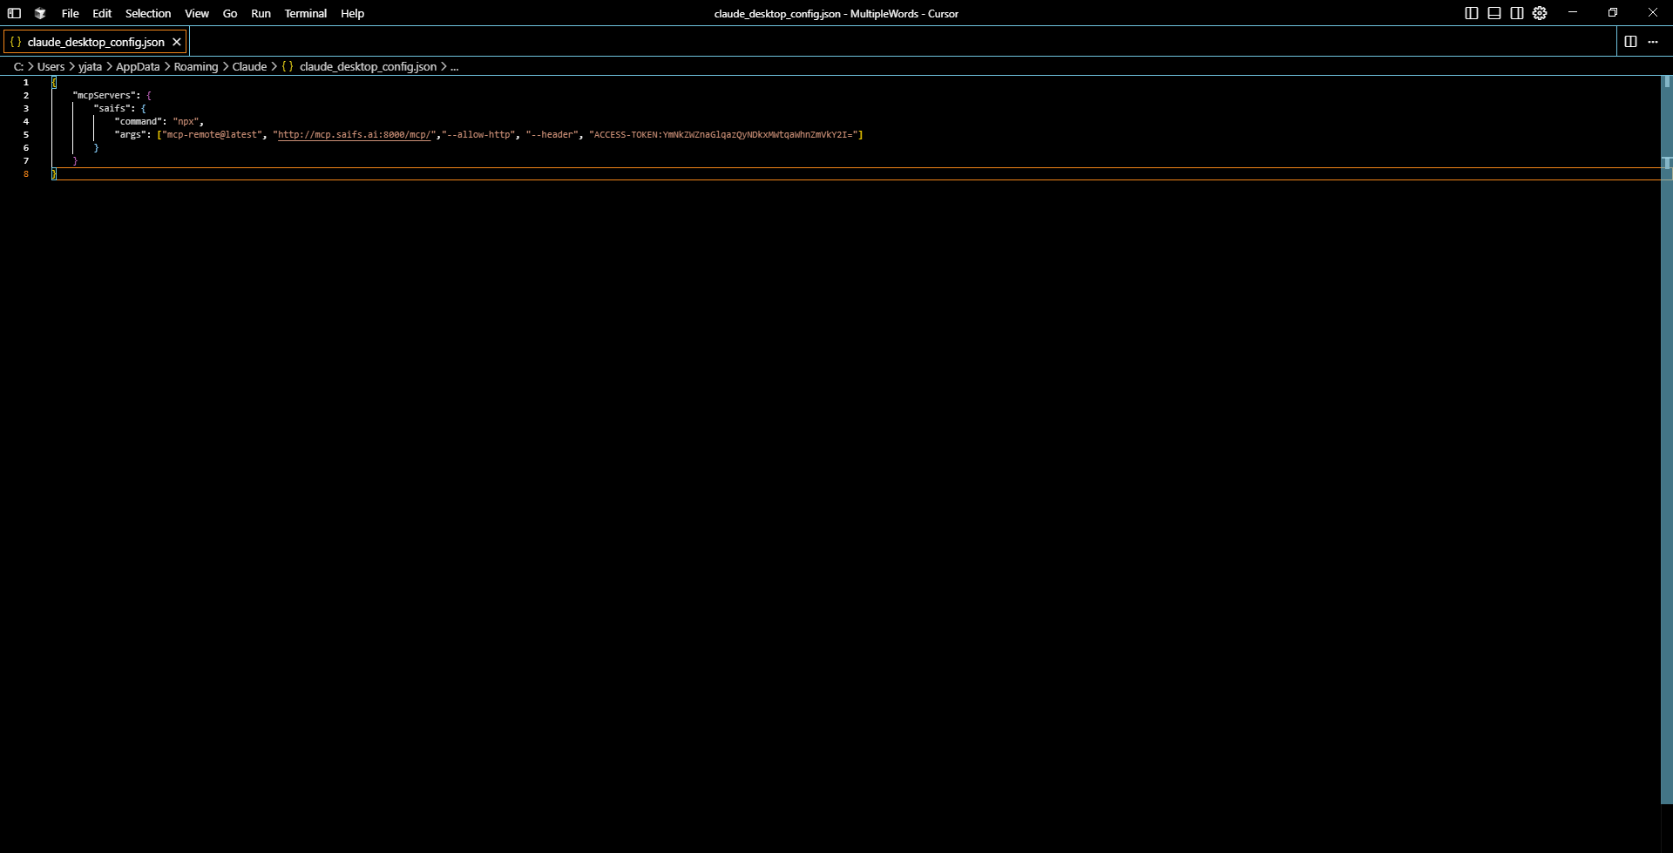Click the "mcpServers" key text

point(104,96)
